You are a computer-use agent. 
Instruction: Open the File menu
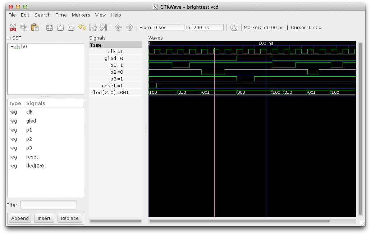tap(12, 15)
